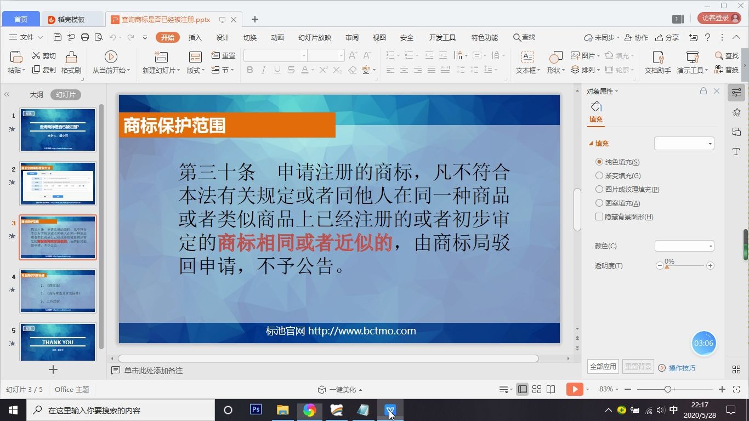
Task: Click the zoom in plus button
Action: [722, 389]
